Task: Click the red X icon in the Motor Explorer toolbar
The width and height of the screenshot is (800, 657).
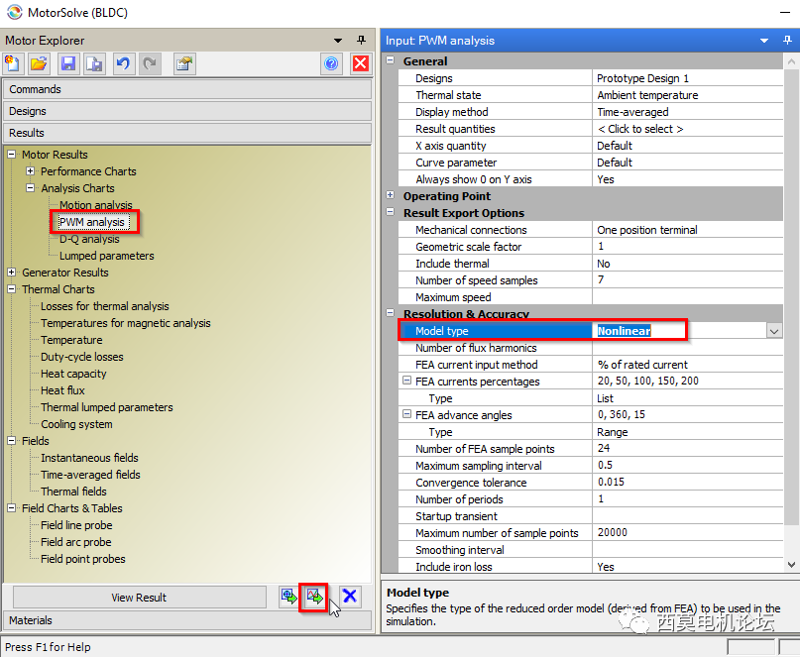Action: (360, 63)
